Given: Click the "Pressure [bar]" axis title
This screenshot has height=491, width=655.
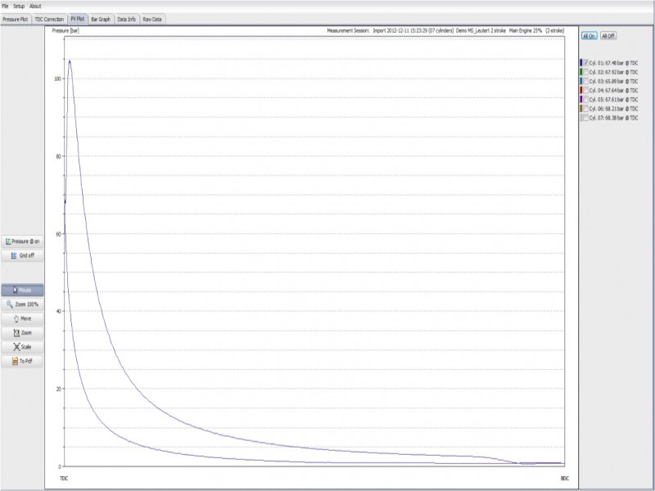Looking at the screenshot, I should (x=65, y=30).
